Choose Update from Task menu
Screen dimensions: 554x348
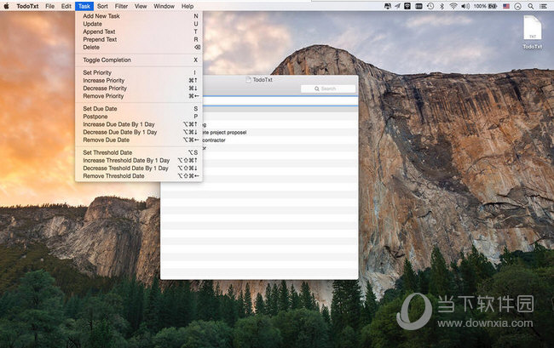pyautogui.click(x=139, y=24)
